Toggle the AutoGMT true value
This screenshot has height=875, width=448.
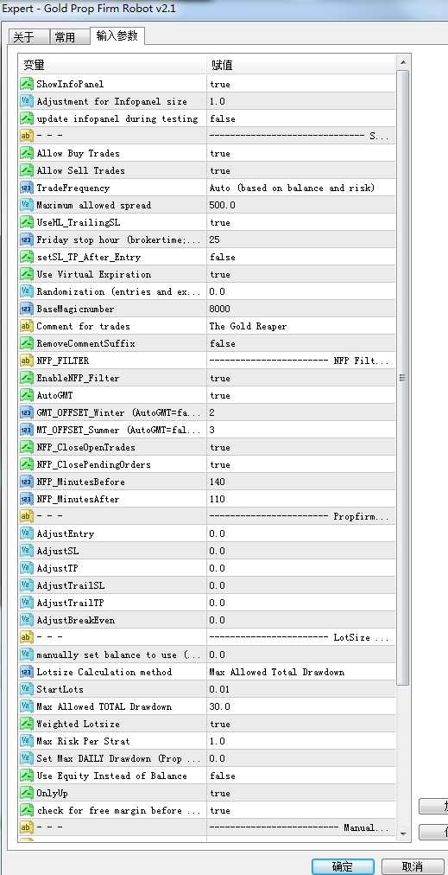pyautogui.click(x=301, y=396)
